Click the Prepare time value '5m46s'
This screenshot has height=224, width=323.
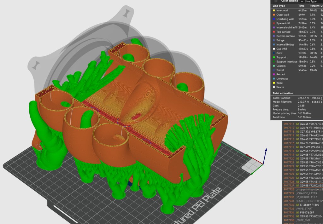coord(302,109)
